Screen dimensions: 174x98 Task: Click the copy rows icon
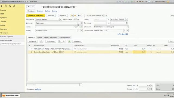click(x=60, y=41)
